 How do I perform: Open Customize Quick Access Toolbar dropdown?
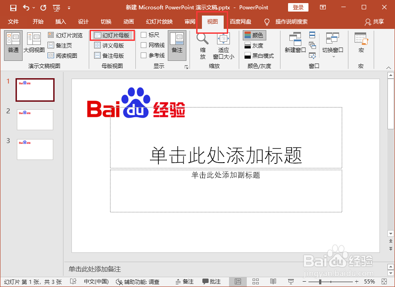pyautogui.click(x=69, y=8)
